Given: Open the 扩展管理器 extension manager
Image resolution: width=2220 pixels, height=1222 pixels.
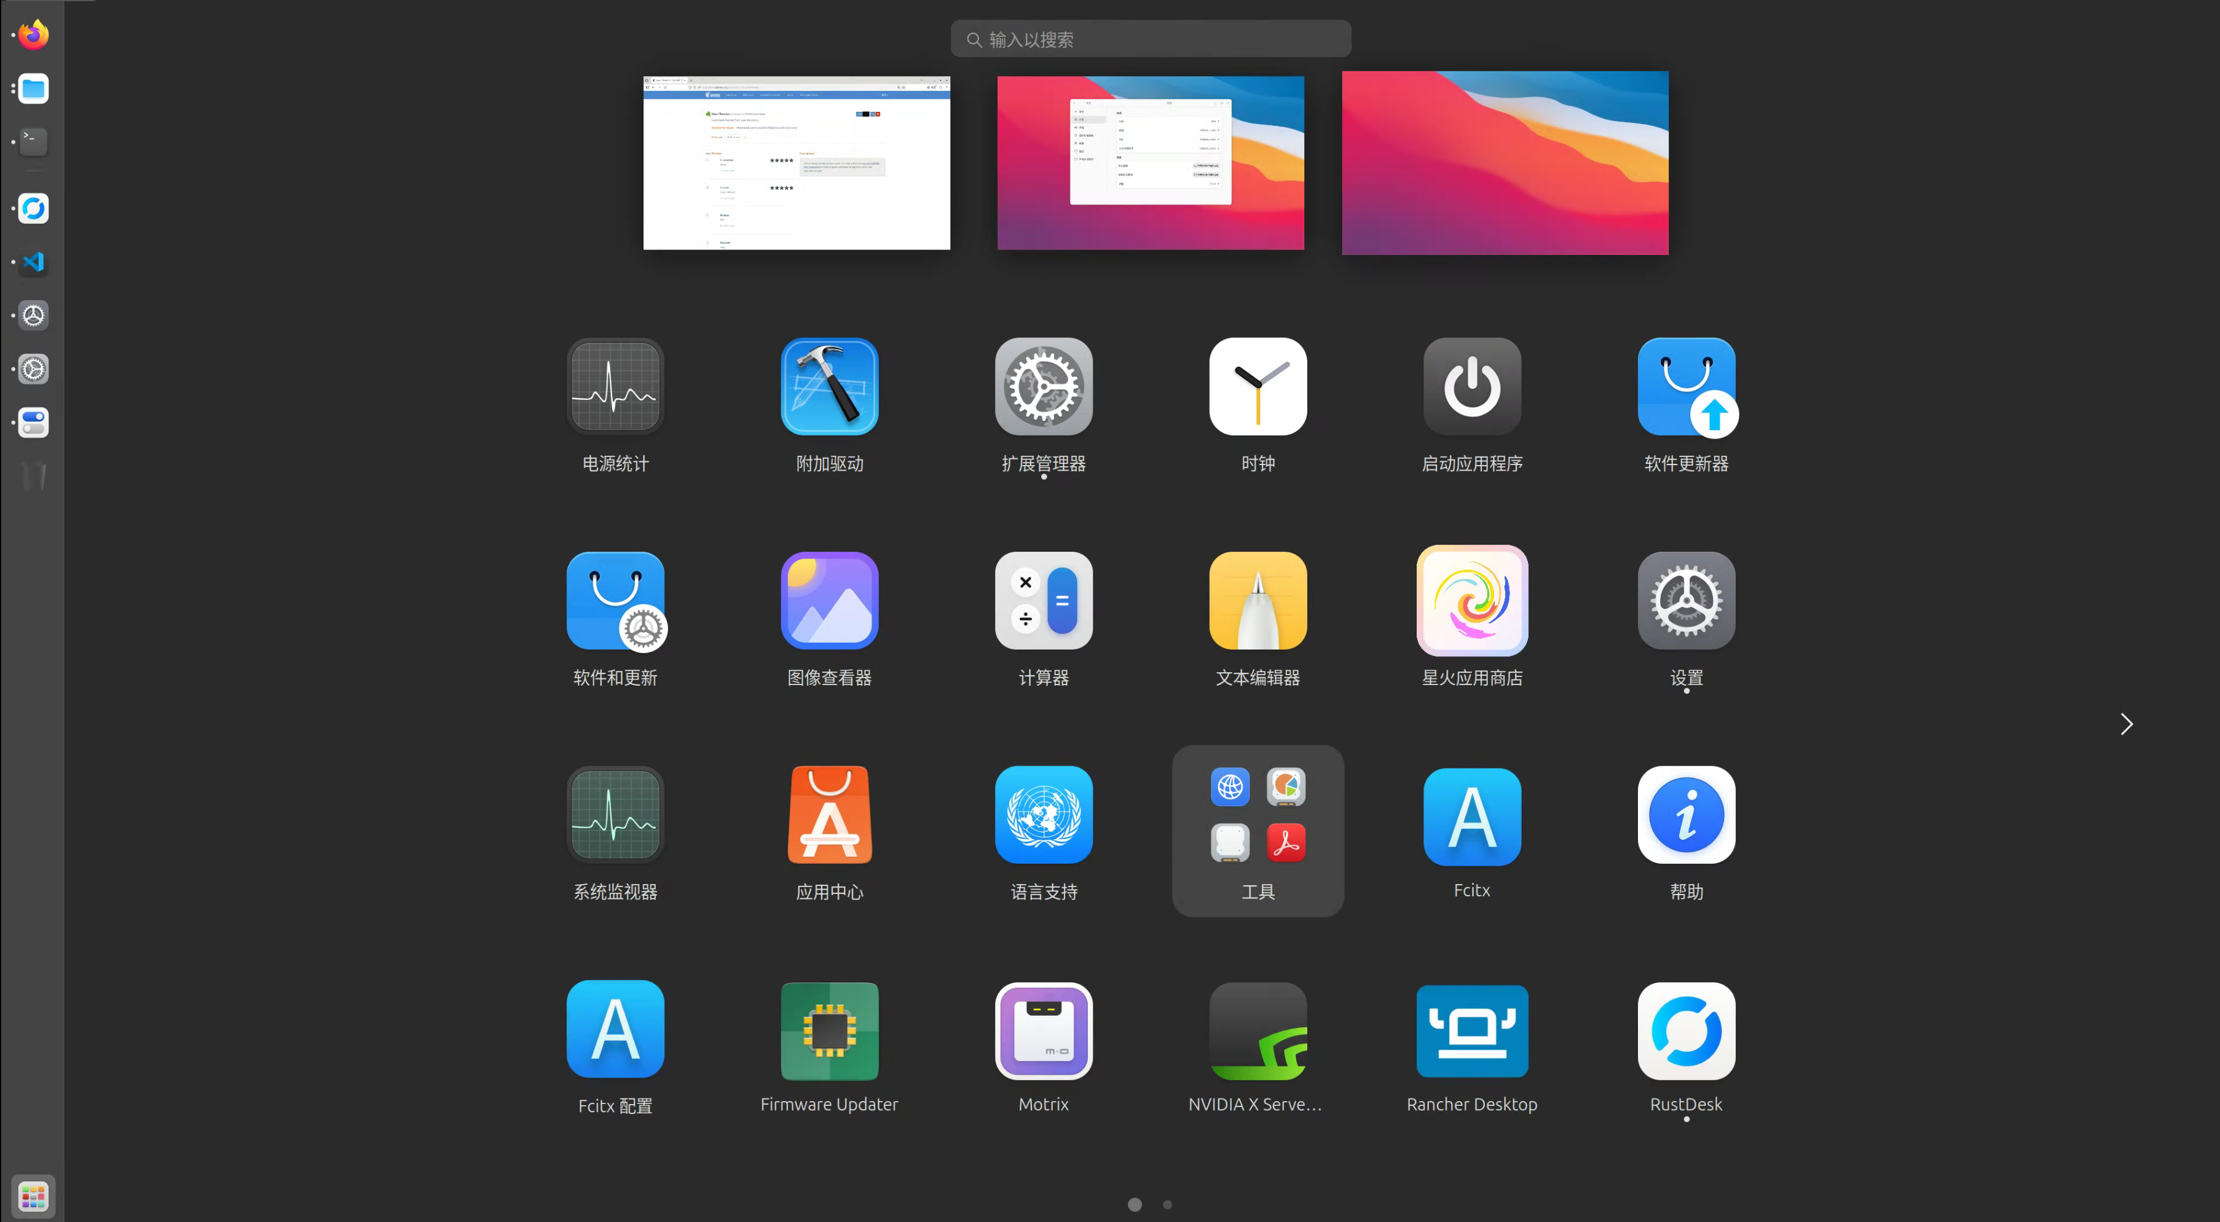Looking at the screenshot, I should pyautogui.click(x=1043, y=386).
